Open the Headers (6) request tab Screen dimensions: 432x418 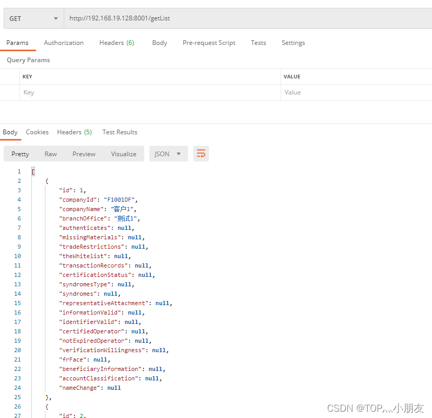pyautogui.click(x=116, y=43)
